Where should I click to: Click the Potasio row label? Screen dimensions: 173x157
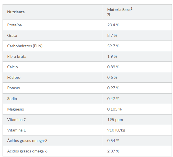(14, 88)
